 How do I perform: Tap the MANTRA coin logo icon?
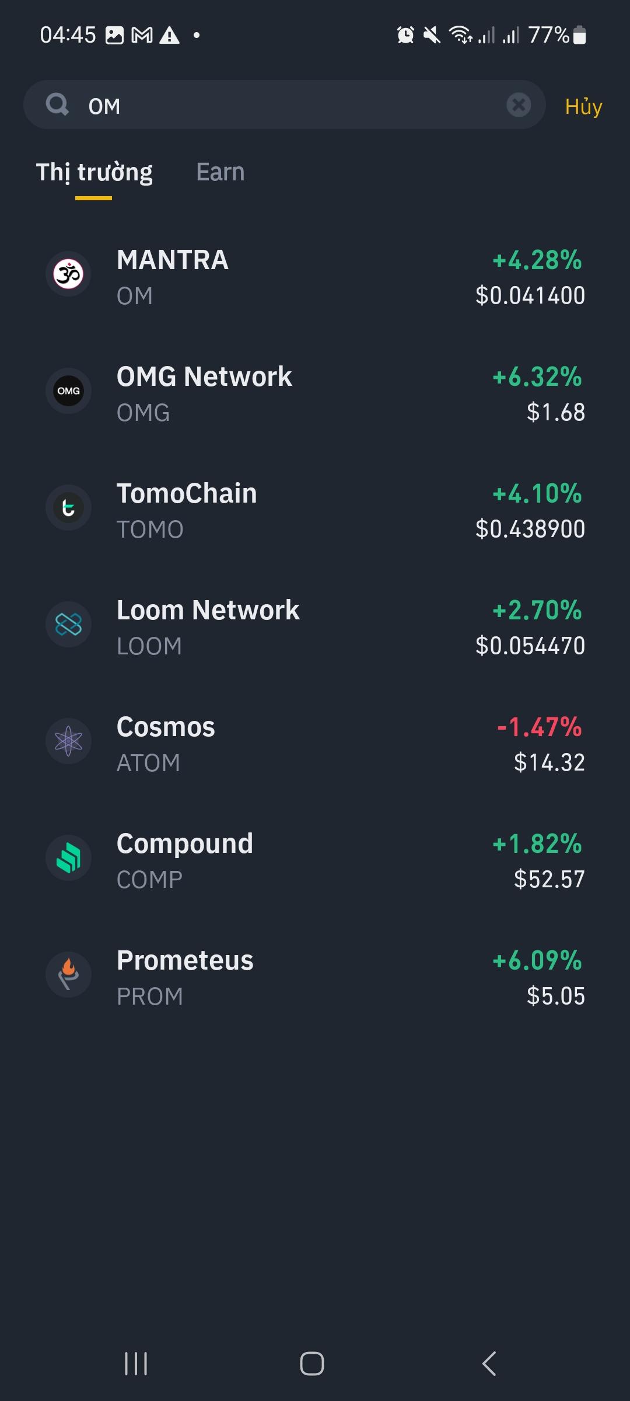(x=68, y=274)
